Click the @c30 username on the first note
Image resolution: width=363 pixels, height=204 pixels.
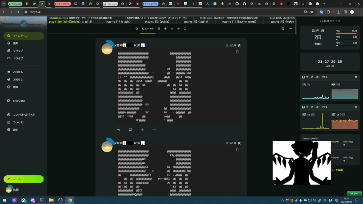pyautogui.click(x=137, y=45)
